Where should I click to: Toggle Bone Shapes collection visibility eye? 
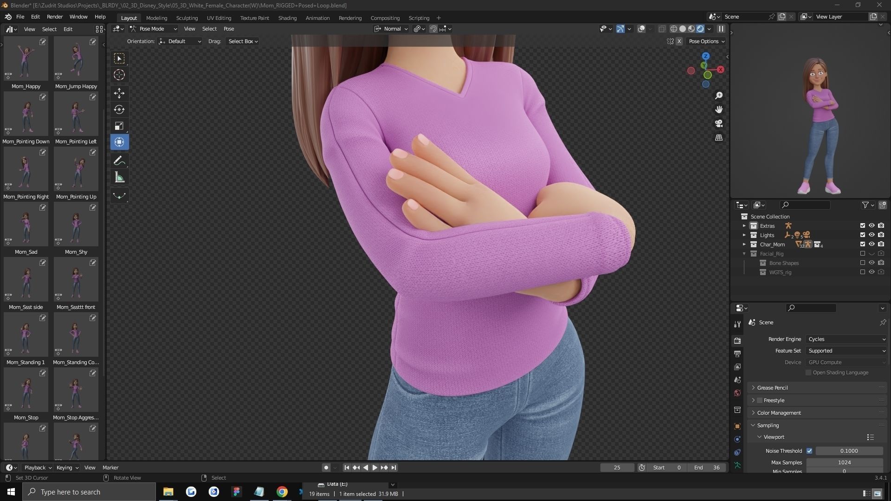872,263
